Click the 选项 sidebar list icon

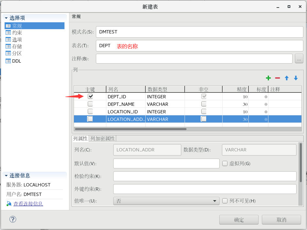pos(8,40)
